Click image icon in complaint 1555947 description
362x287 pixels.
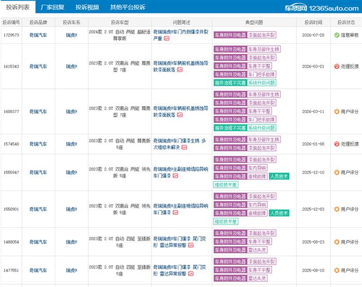click(x=175, y=176)
